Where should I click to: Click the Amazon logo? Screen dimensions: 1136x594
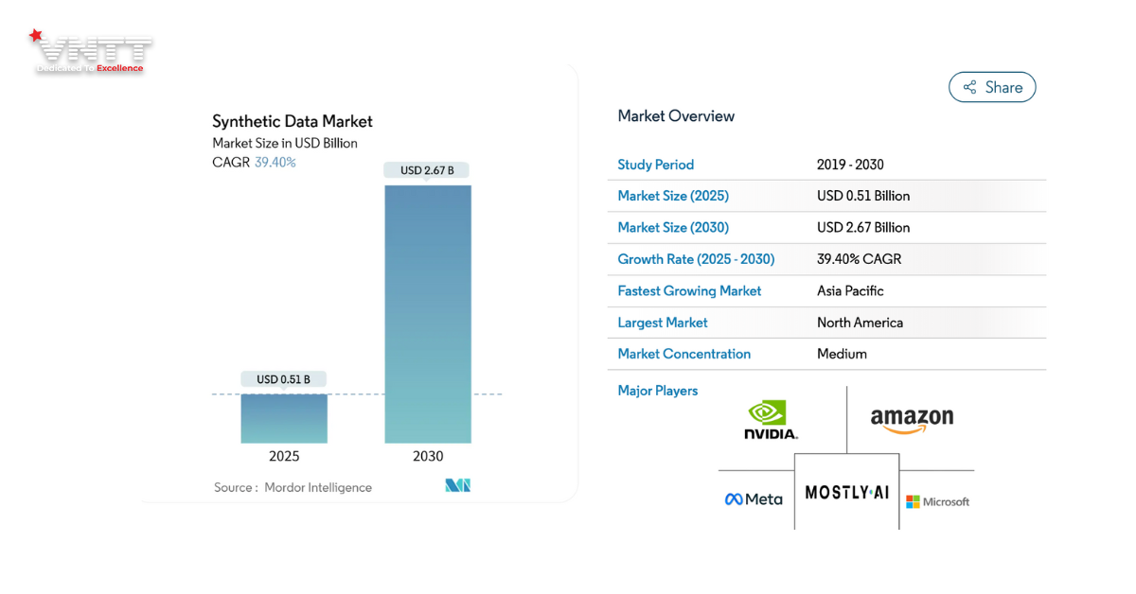(x=912, y=420)
